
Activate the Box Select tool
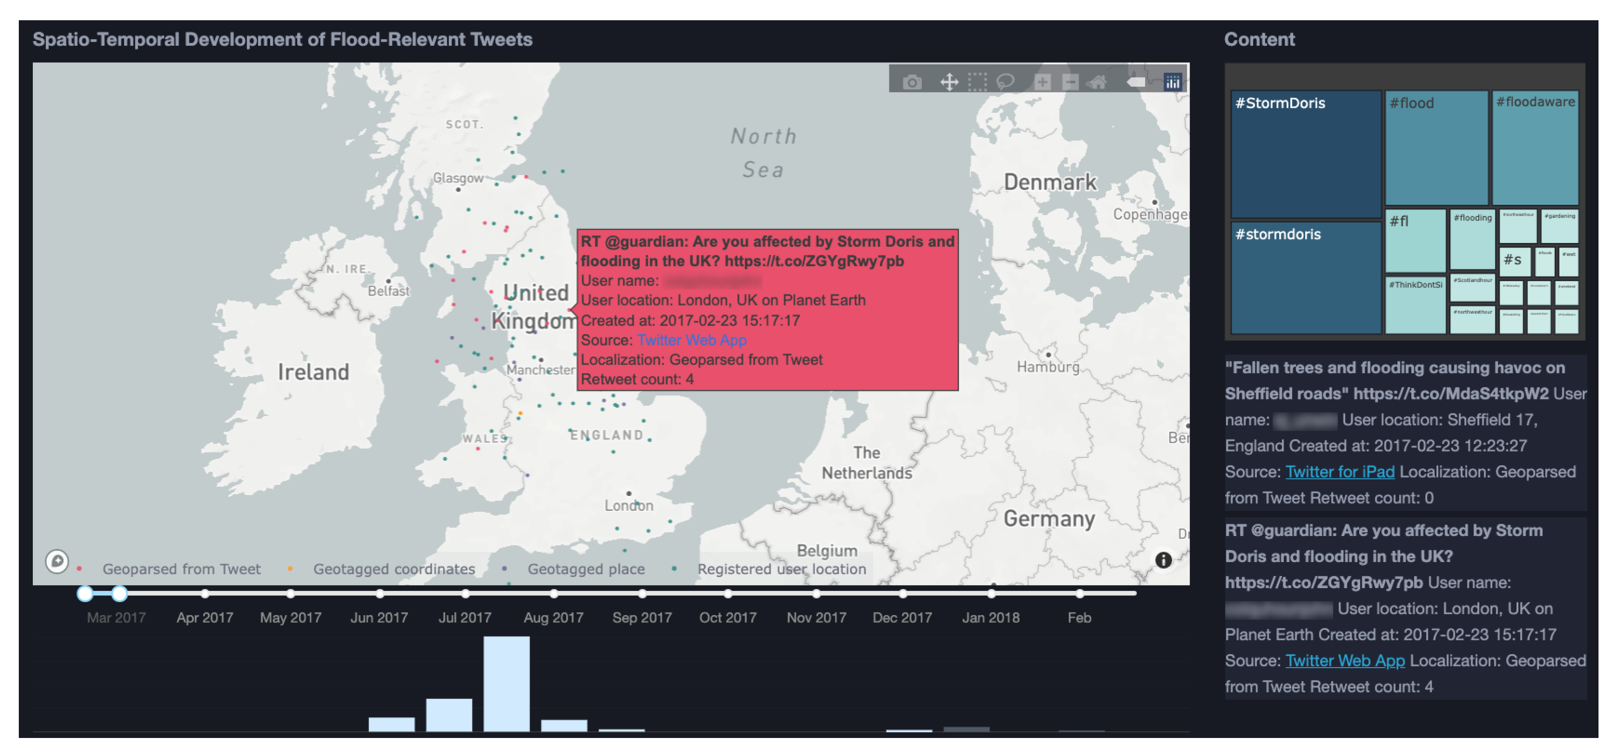pos(977,82)
